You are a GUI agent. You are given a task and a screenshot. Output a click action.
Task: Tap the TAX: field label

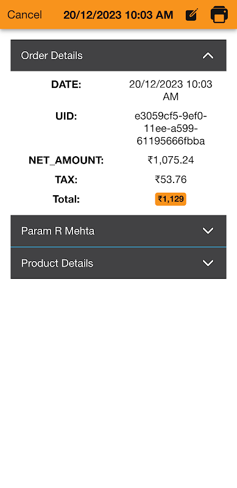pyautogui.click(x=66, y=180)
